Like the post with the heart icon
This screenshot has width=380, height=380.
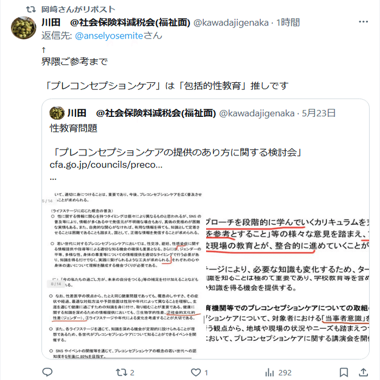click(196, 373)
